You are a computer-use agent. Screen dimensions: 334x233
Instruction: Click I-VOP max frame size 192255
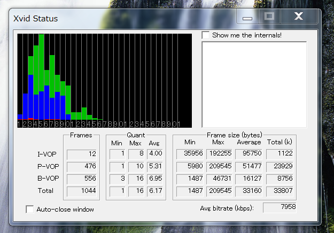(x=219, y=154)
